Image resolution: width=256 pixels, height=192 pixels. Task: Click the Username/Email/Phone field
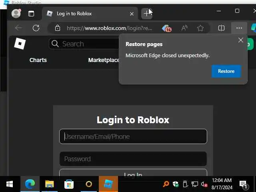(x=133, y=136)
